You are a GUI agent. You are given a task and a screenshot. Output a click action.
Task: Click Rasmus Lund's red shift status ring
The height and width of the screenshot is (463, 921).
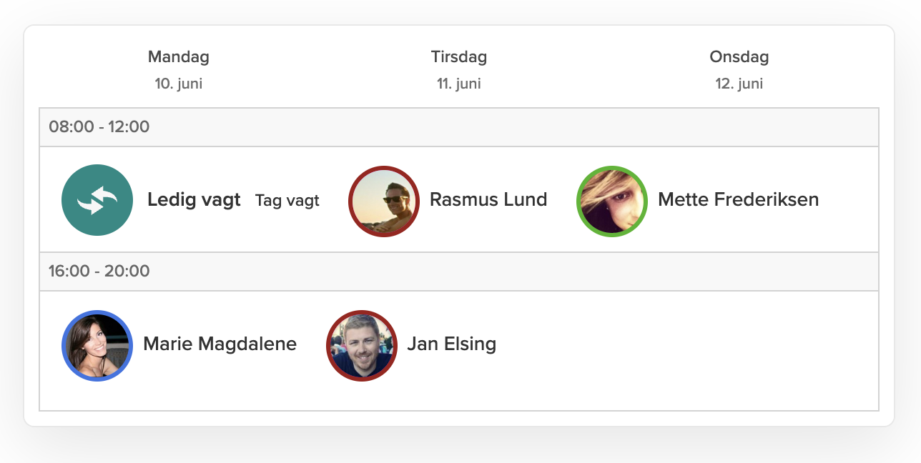383,201
